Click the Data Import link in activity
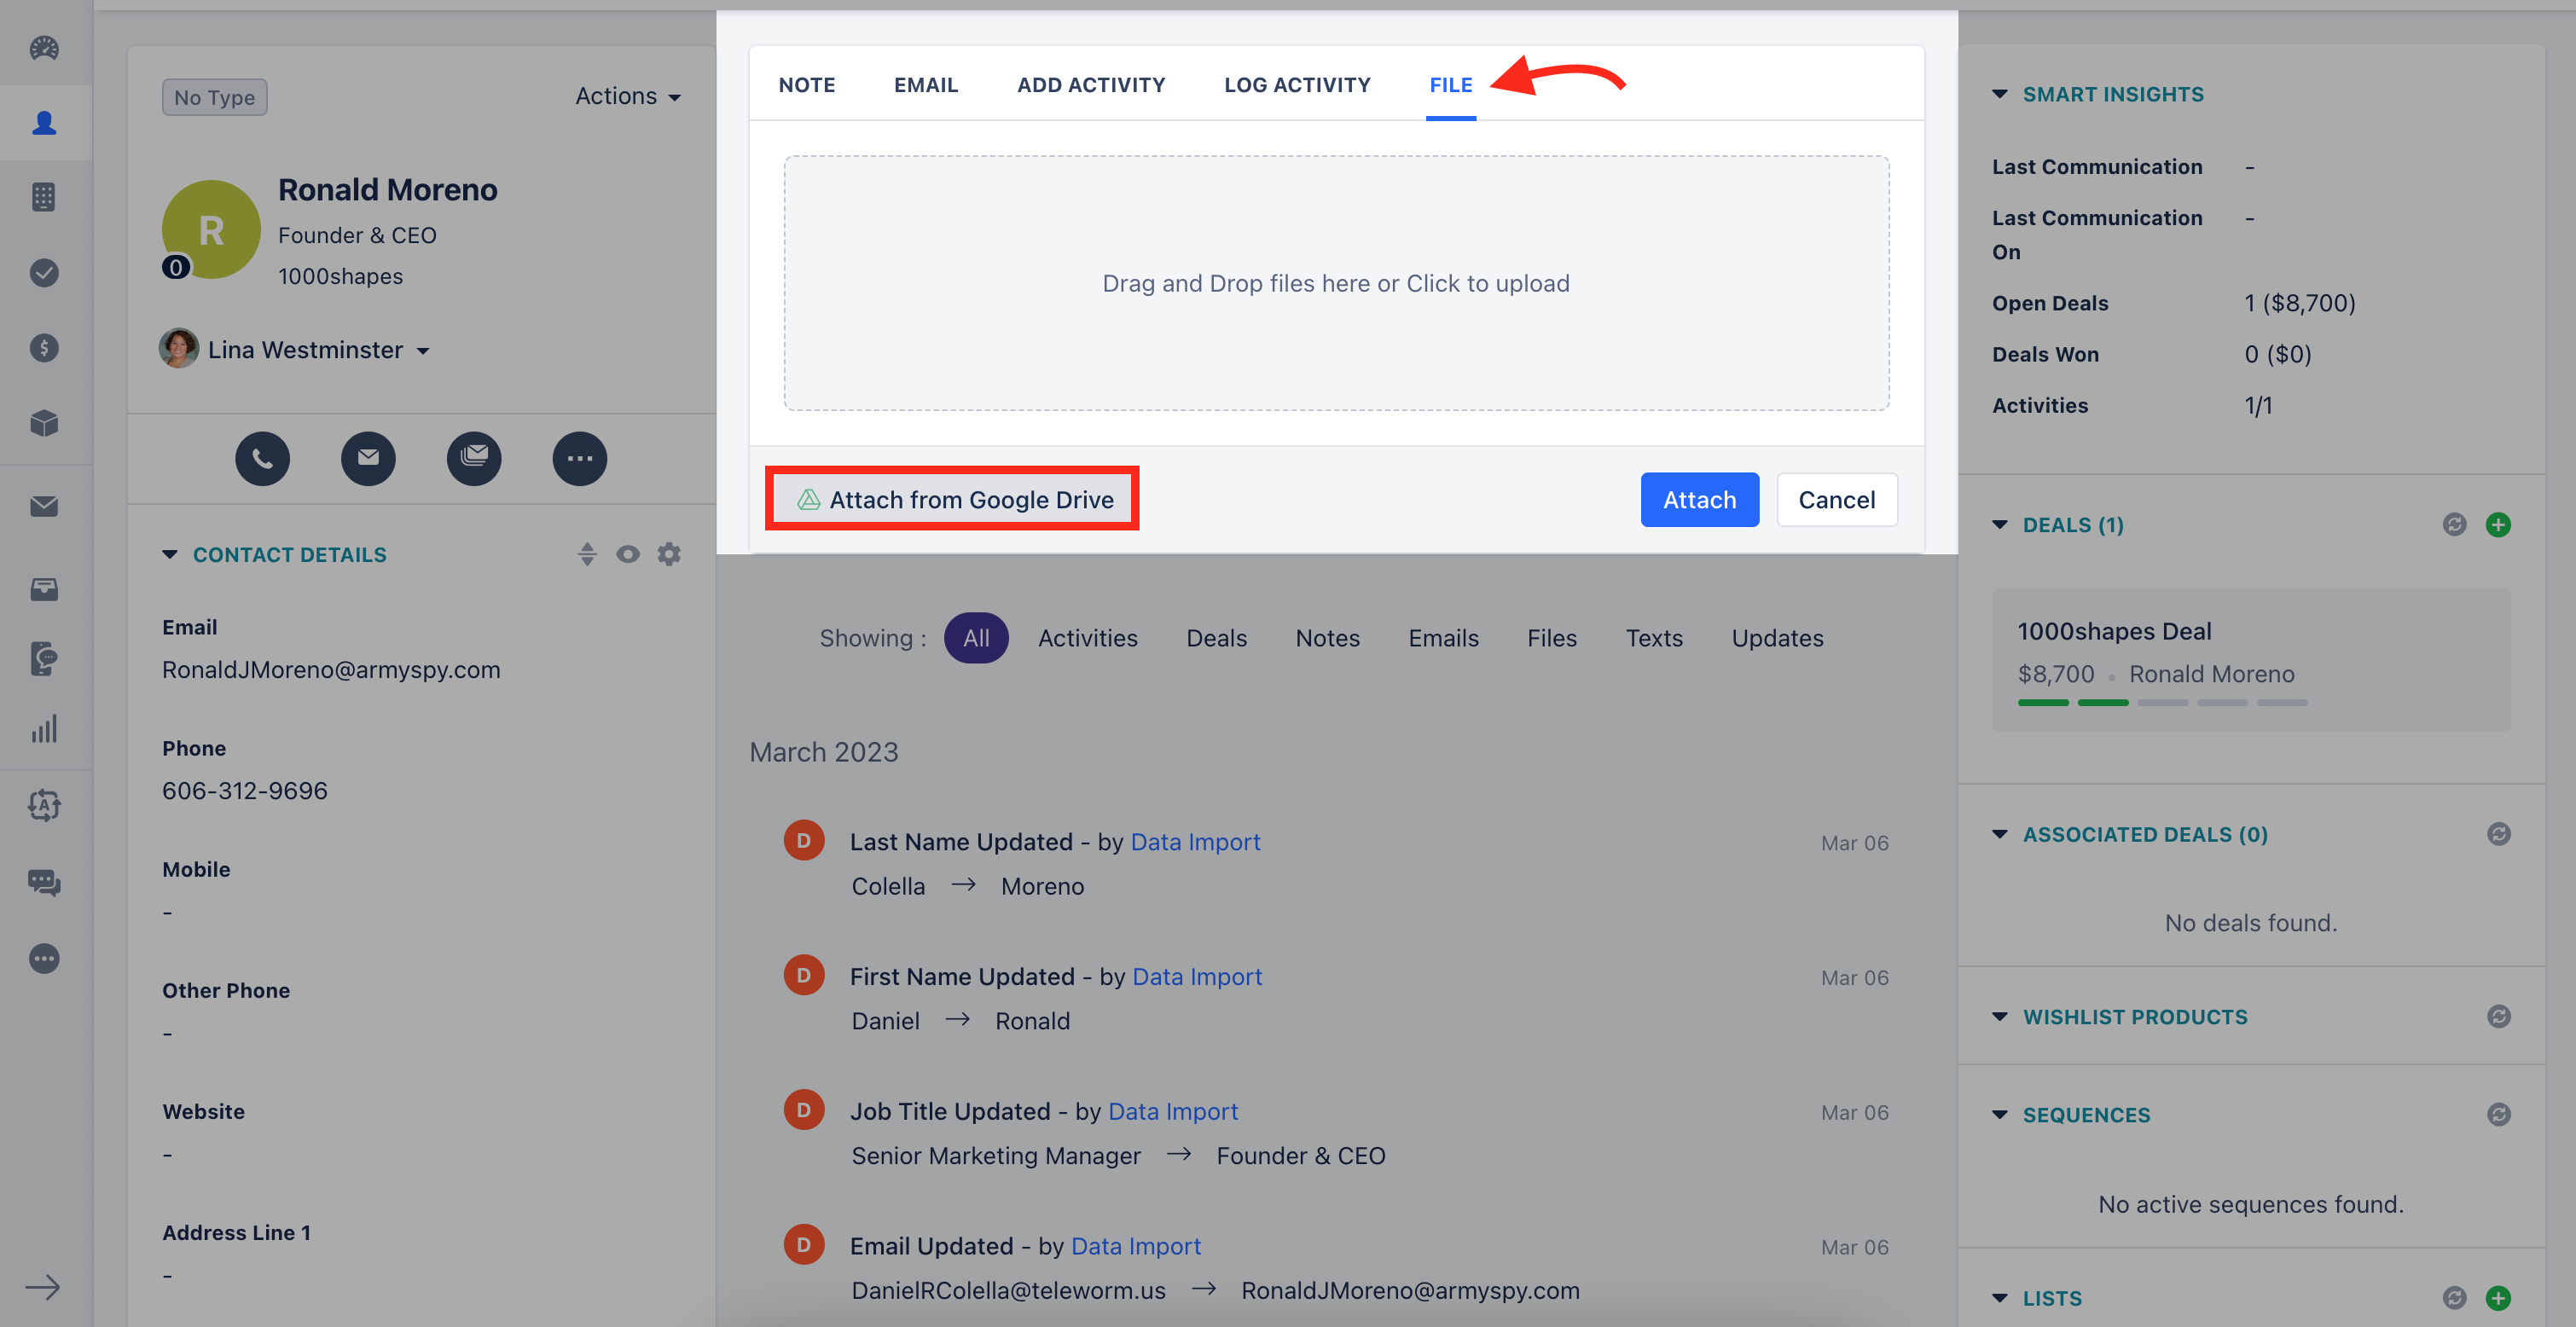This screenshot has height=1327, width=2576. [1195, 837]
